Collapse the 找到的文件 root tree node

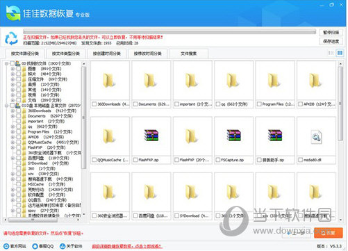coord(6,63)
